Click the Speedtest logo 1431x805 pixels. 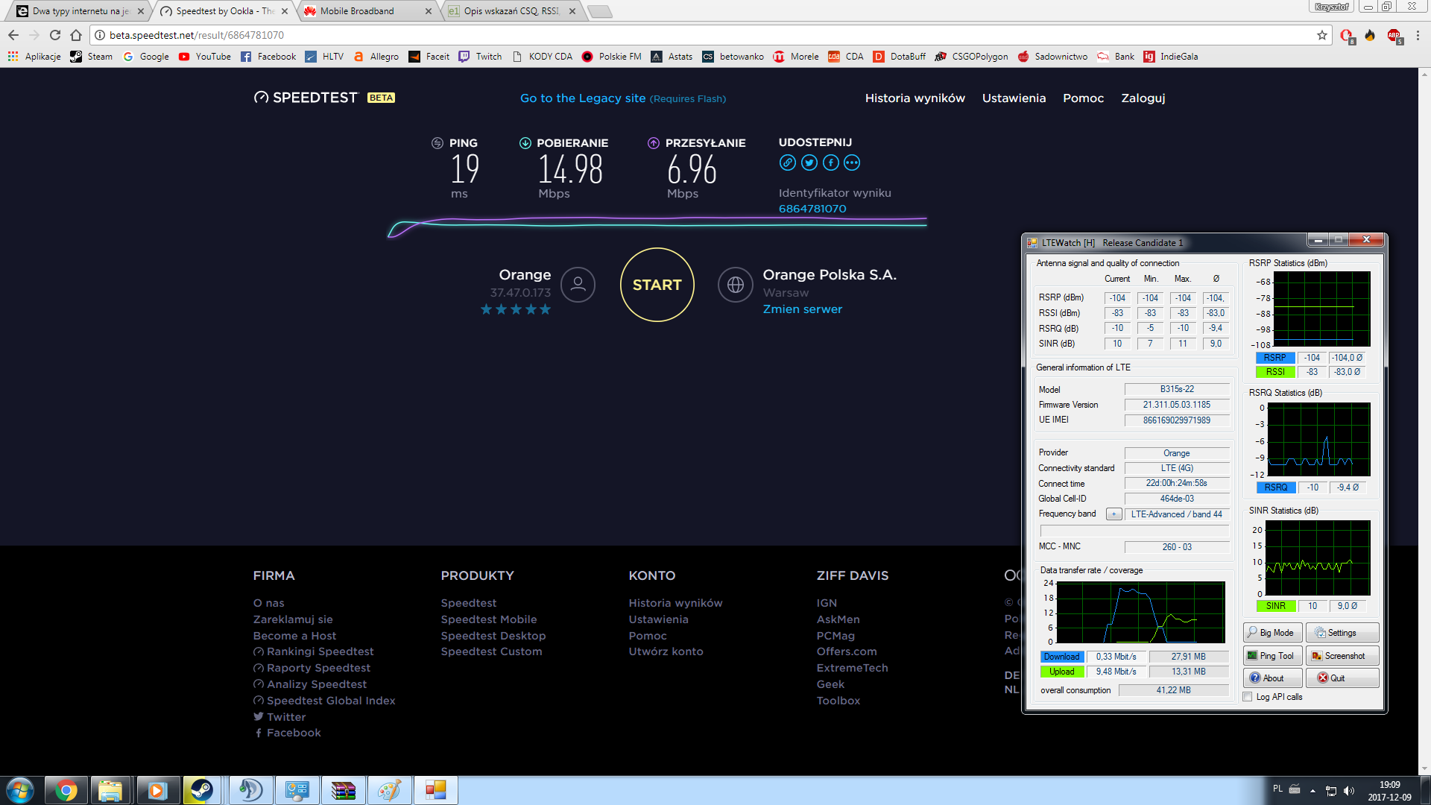[x=306, y=98]
